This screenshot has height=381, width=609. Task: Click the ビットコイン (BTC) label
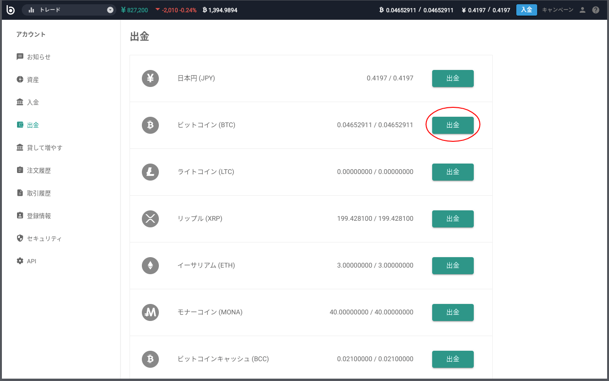206,125
